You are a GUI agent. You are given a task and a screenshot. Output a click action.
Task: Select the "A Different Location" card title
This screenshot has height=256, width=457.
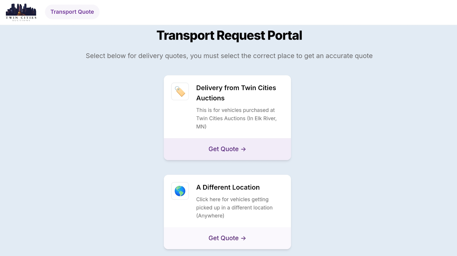[x=228, y=187]
